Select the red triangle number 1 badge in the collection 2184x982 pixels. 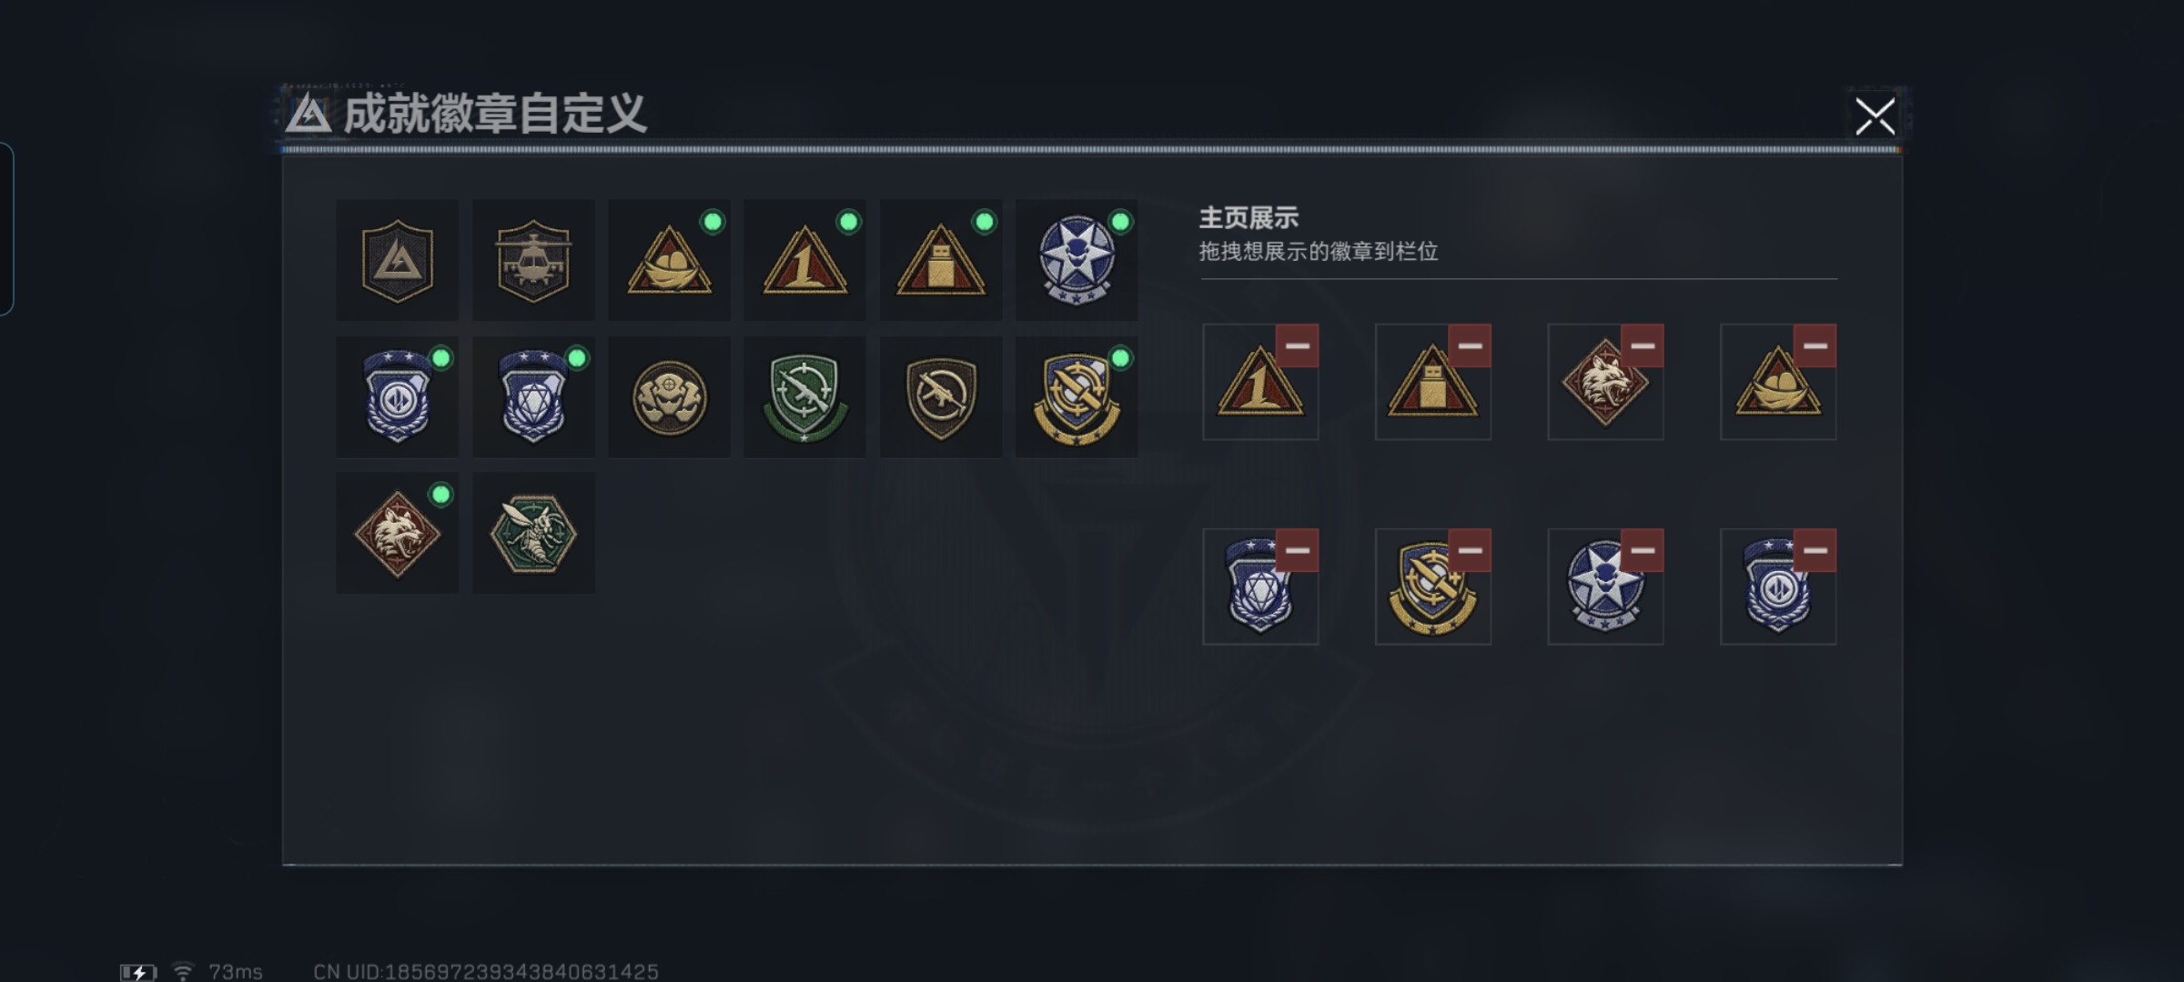(x=804, y=260)
